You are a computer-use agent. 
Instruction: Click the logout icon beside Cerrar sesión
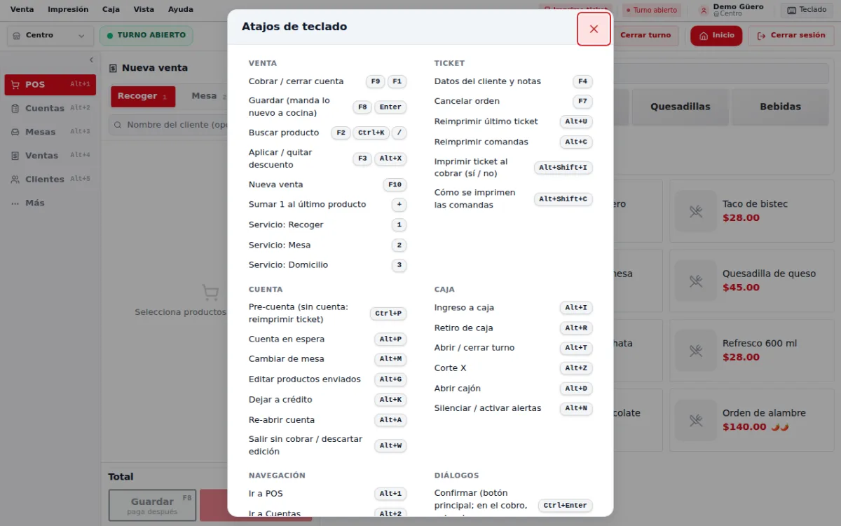tap(761, 36)
